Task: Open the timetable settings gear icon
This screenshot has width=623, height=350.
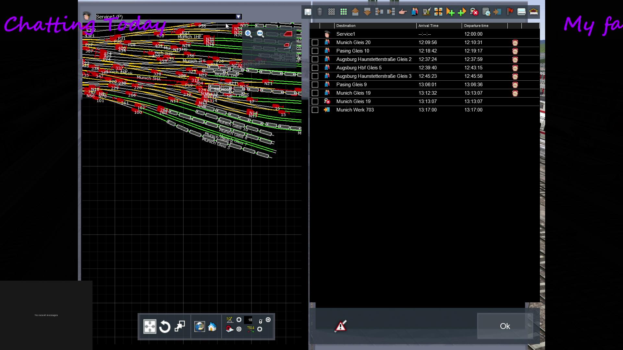Action: pos(486,12)
